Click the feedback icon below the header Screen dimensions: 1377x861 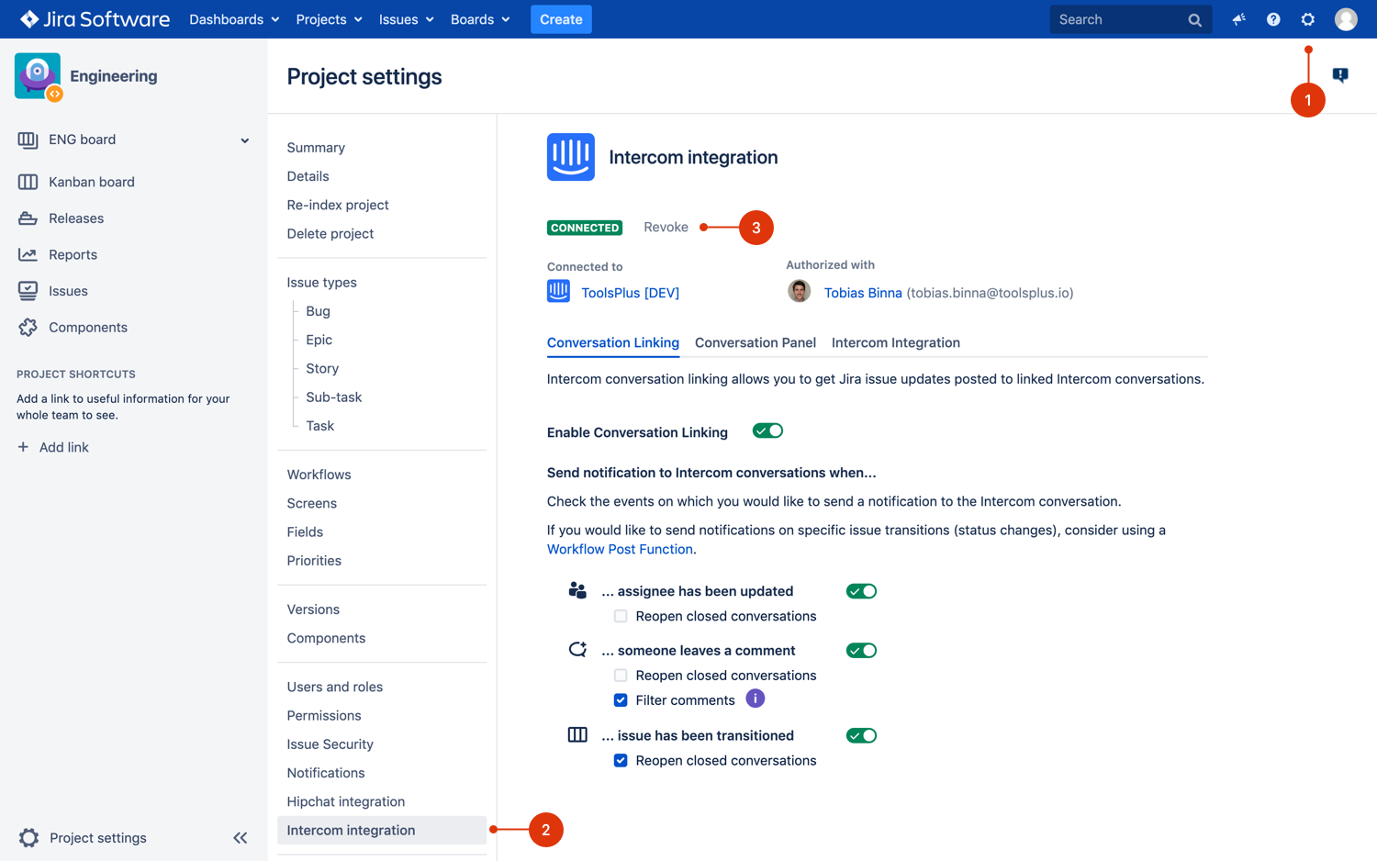pyautogui.click(x=1340, y=75)
